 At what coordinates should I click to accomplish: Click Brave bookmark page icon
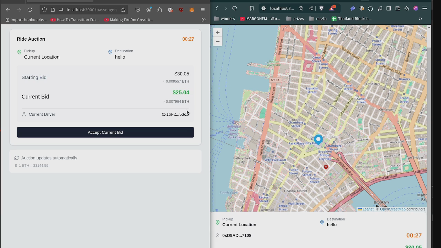(x=252, y=8)
